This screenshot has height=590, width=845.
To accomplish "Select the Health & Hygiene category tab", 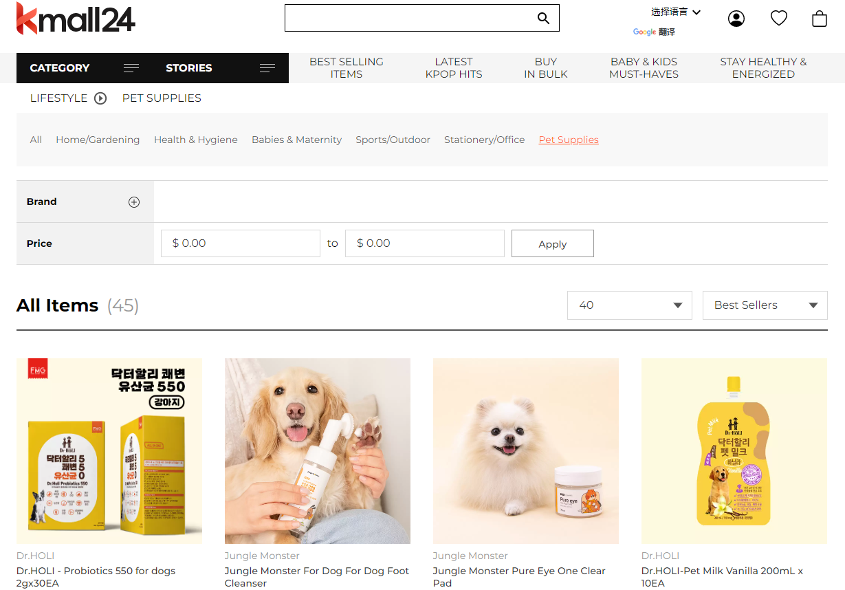I will (195, 140).
